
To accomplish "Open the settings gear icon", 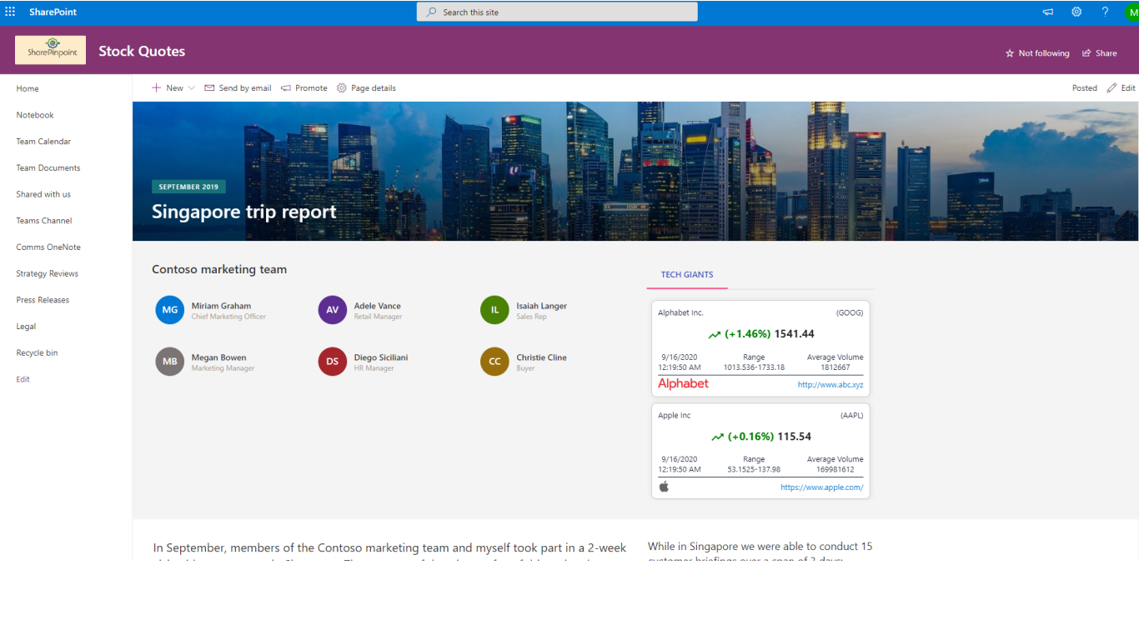I will click(1076, 12).
